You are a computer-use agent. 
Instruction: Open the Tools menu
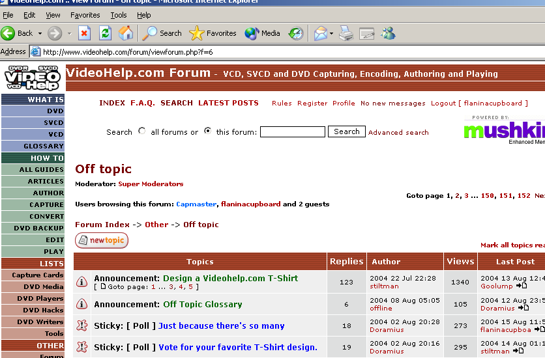click(119, 15)
